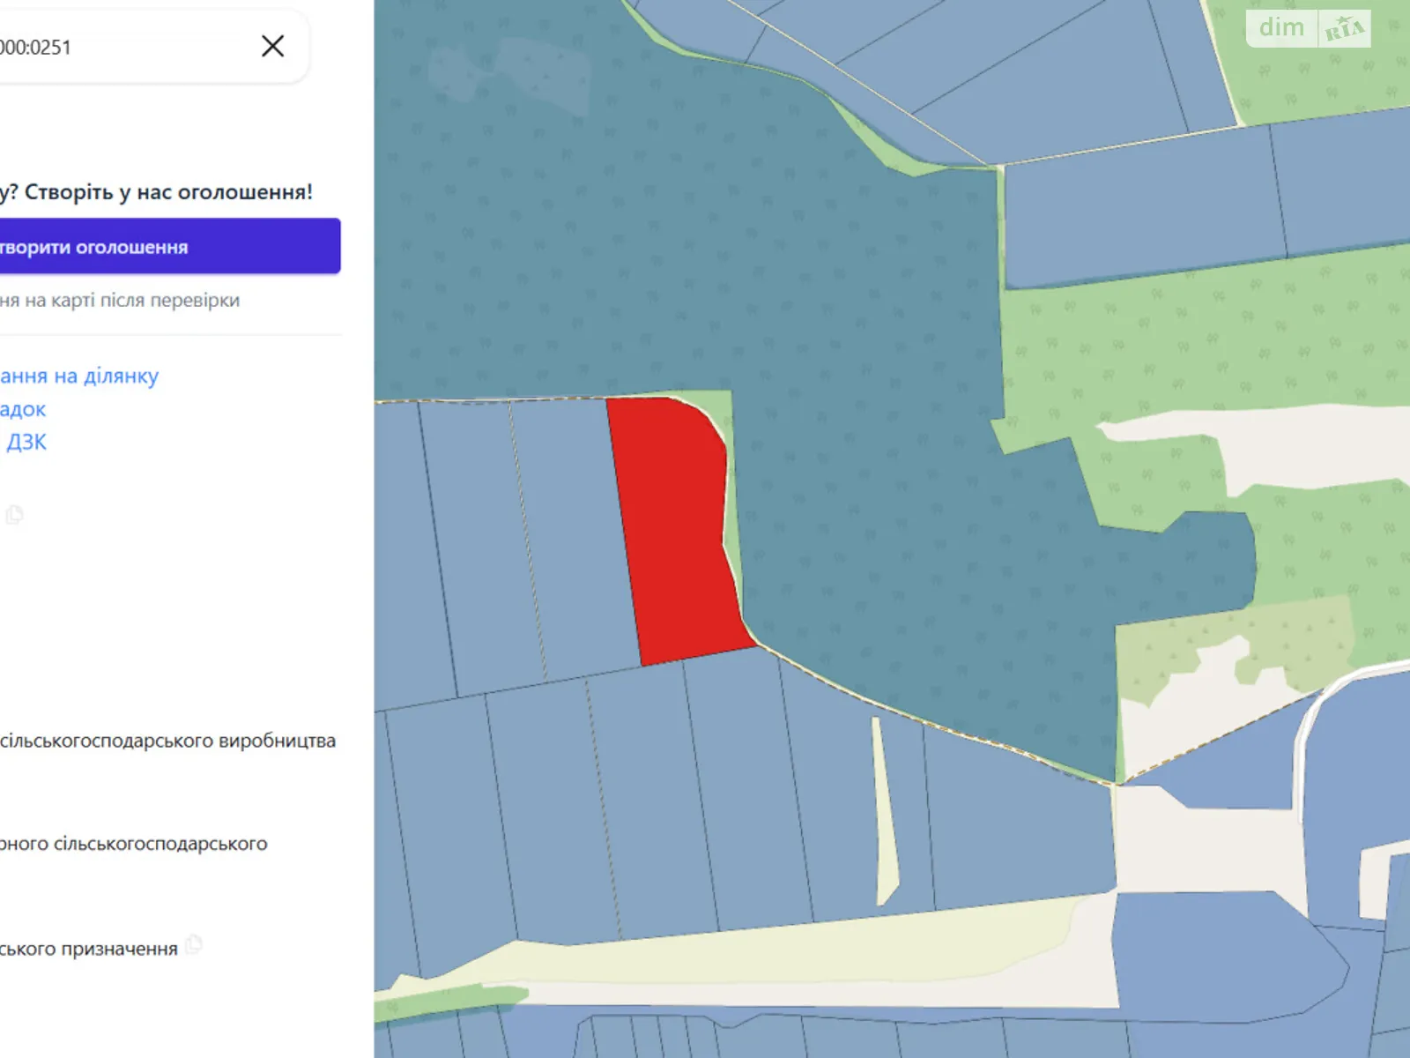Click the DIM.RIA logo on map

tap(1308, 28)
